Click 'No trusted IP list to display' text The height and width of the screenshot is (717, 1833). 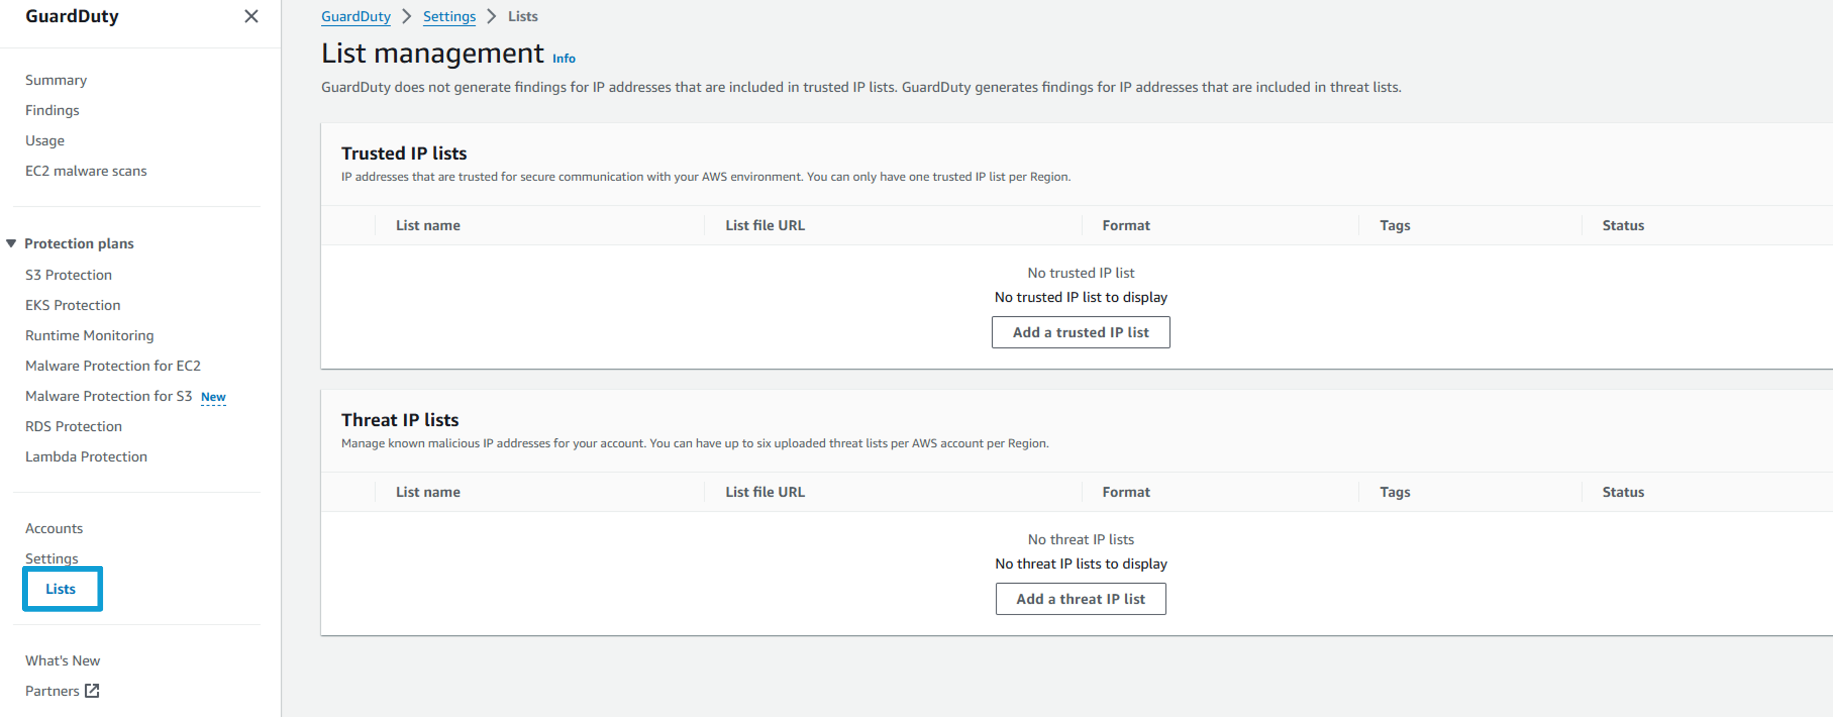(x=1080, y=297)
